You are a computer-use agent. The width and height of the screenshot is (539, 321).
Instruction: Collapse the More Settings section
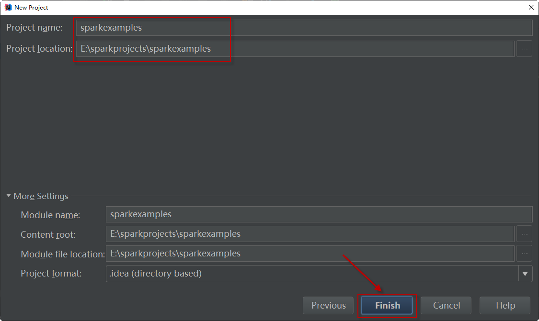(9, 196)
